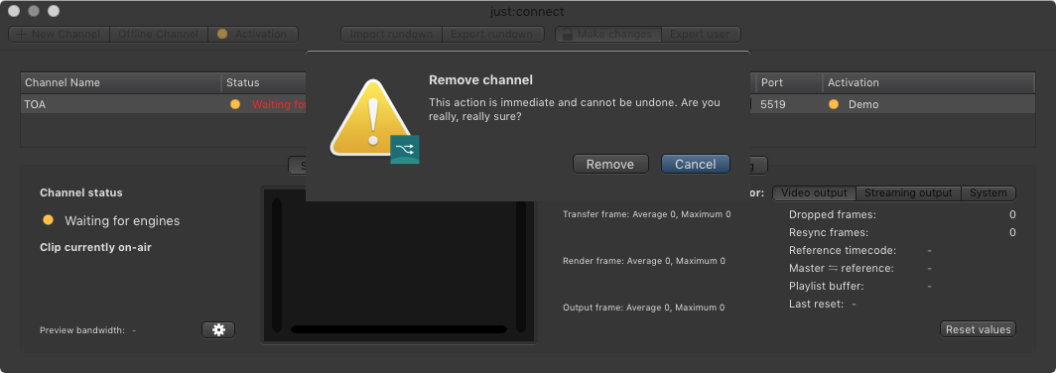Click the Output frame statistics text

[x=644, y=307]
